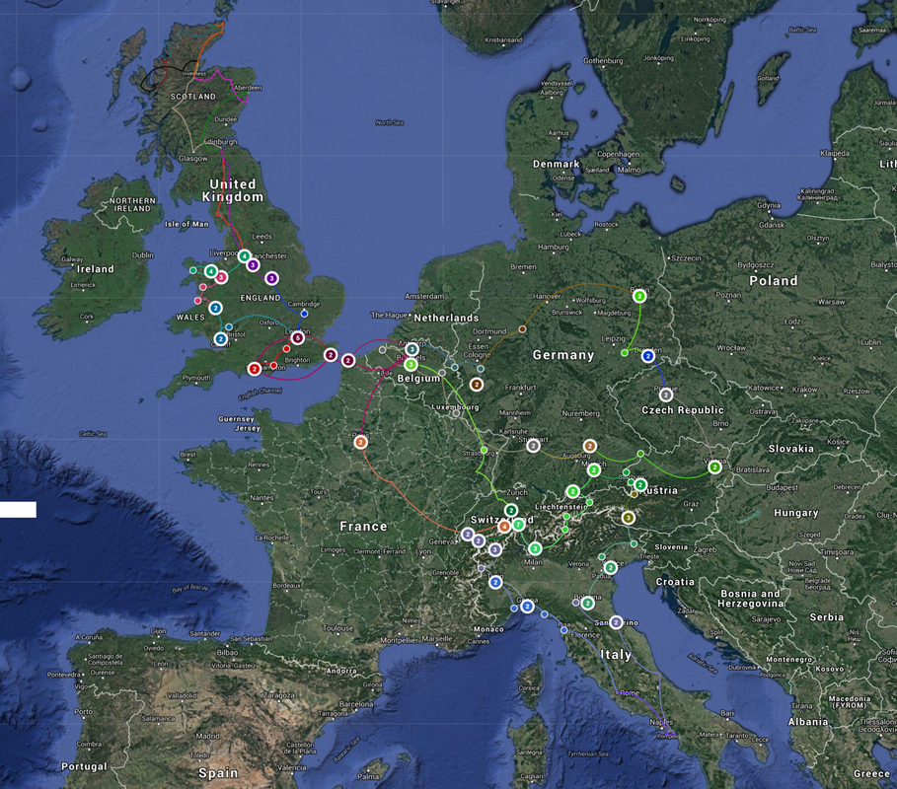897x789 pixels.
Task: Open the green 4 marker in north Wales
Action: tap(211, 271)
